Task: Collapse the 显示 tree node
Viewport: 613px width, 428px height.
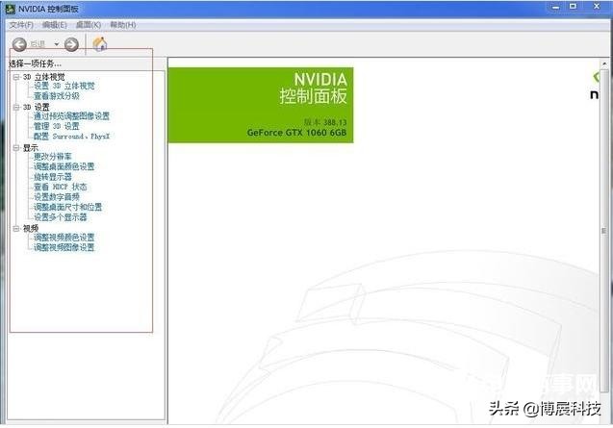Action: [x=16, y=148]
